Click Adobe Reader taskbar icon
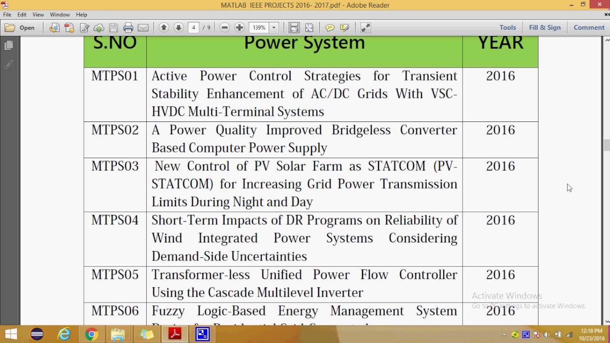 coord(175,334)
